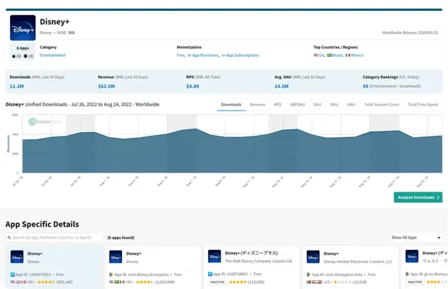Open the Entertainment category link
448x289 pixels.
[x=53, y=55]
